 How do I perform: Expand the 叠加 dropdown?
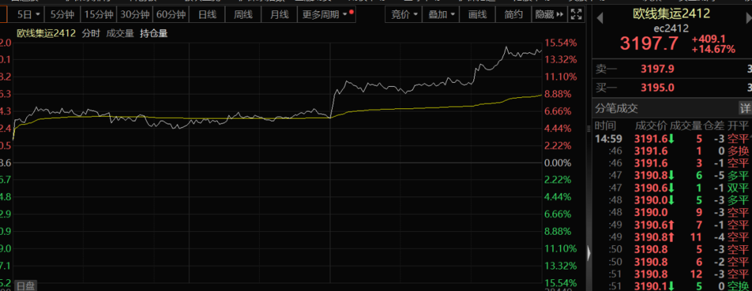click(443, 14)
